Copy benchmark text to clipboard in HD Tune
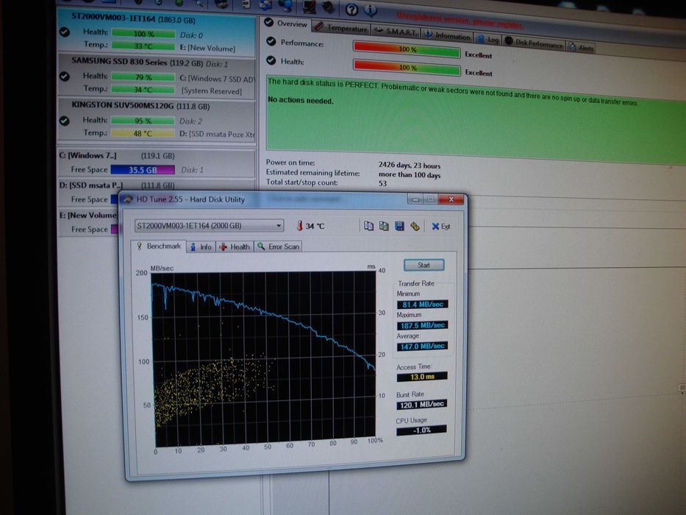Screen dimensions: 686x515 pyautogui.click(x=369, y=226)
